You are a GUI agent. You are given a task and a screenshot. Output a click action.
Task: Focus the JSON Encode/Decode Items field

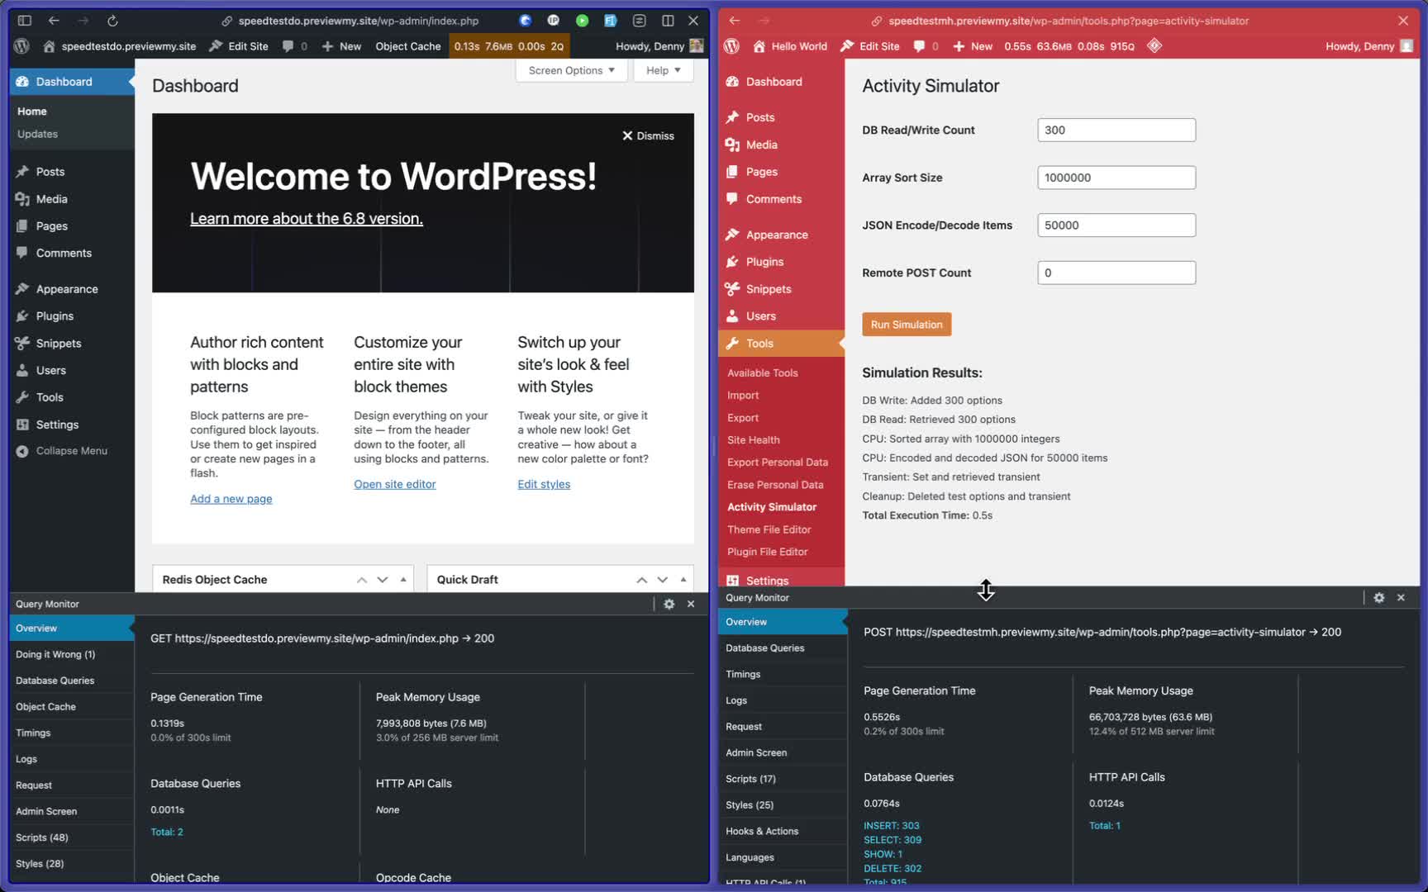point(1116,225)
